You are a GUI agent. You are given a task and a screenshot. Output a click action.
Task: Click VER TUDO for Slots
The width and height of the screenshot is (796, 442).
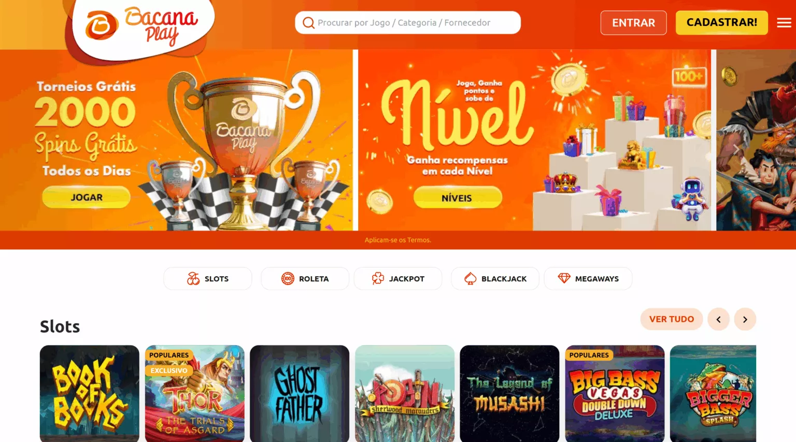coord(672,319)
